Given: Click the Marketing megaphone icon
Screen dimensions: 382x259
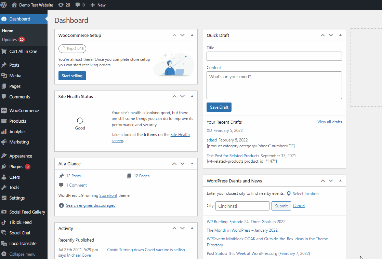Looking at the screenshot, I should pos(4,142).
